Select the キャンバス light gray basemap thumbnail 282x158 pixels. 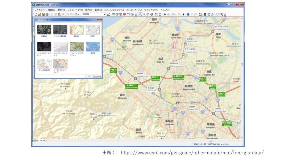[60, 47]
